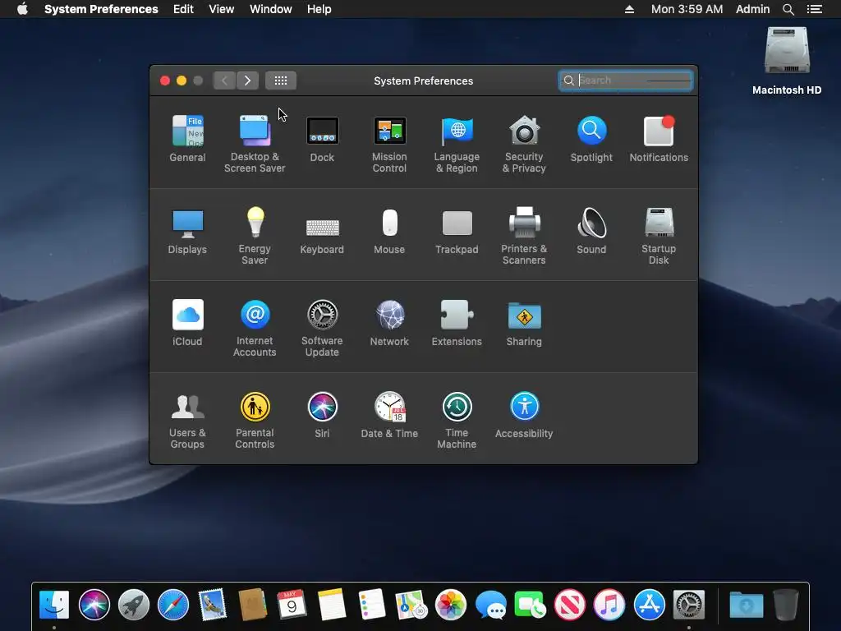
Task: Click the eject icon in menu bar
Action: [629, 9]
